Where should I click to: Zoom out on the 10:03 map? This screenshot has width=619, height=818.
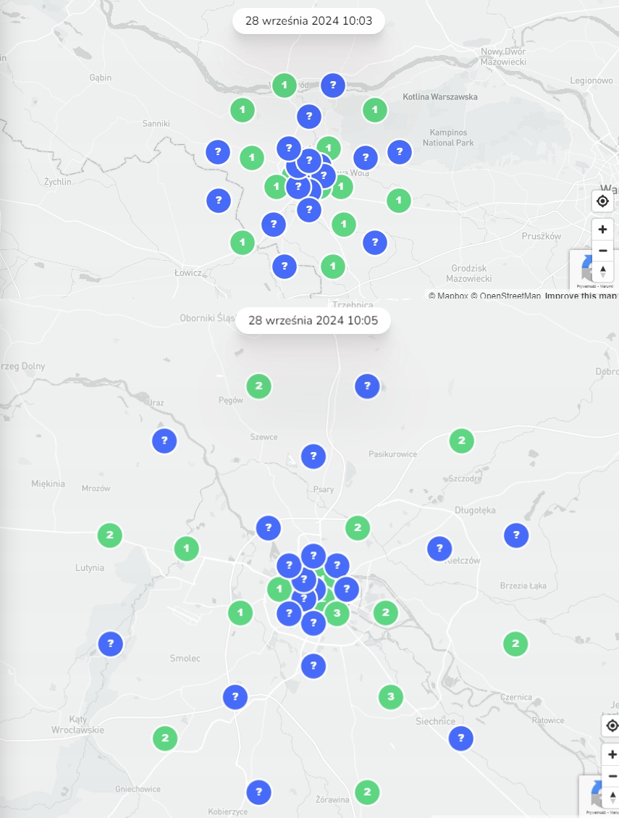click(602, 251)
